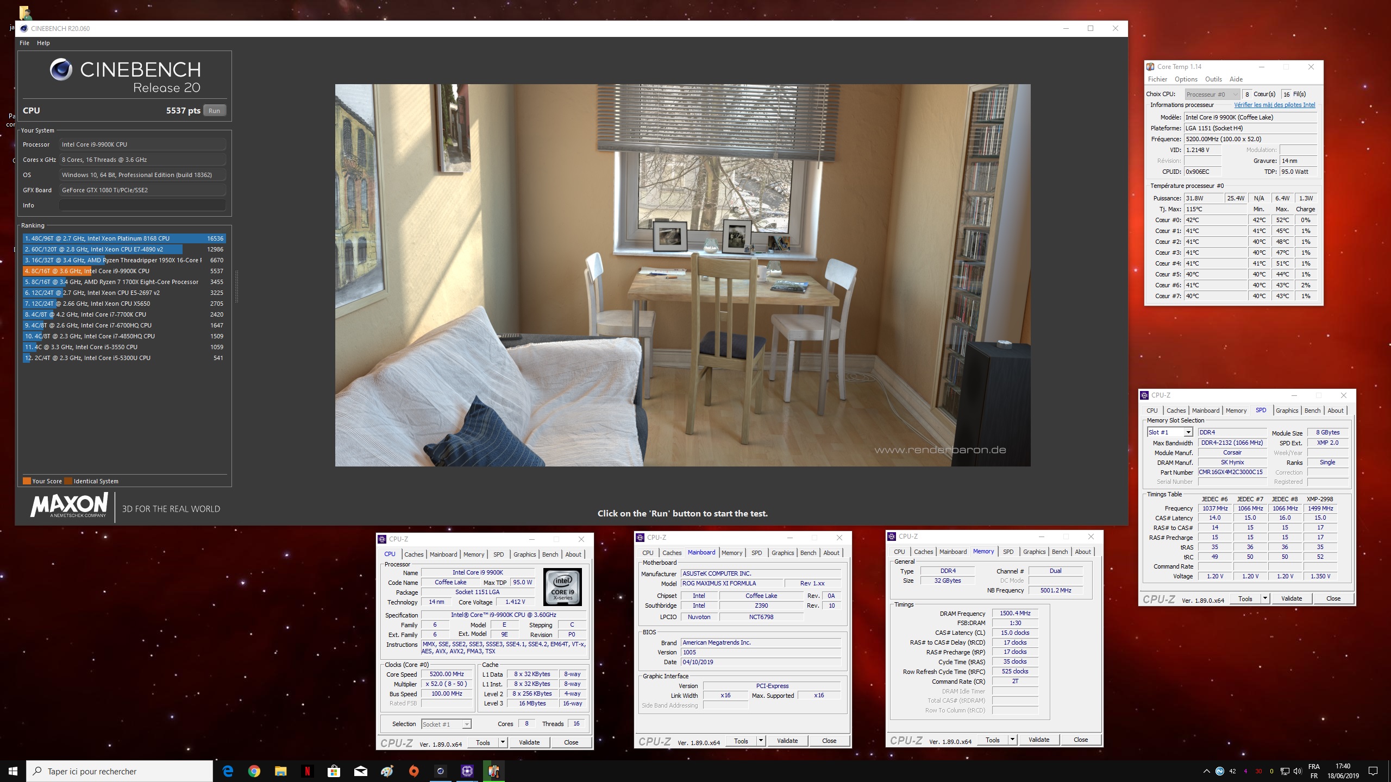Click the clock showing 17:40
The width and height of the screenshot is (1391, 782).
coord(1343,766)
